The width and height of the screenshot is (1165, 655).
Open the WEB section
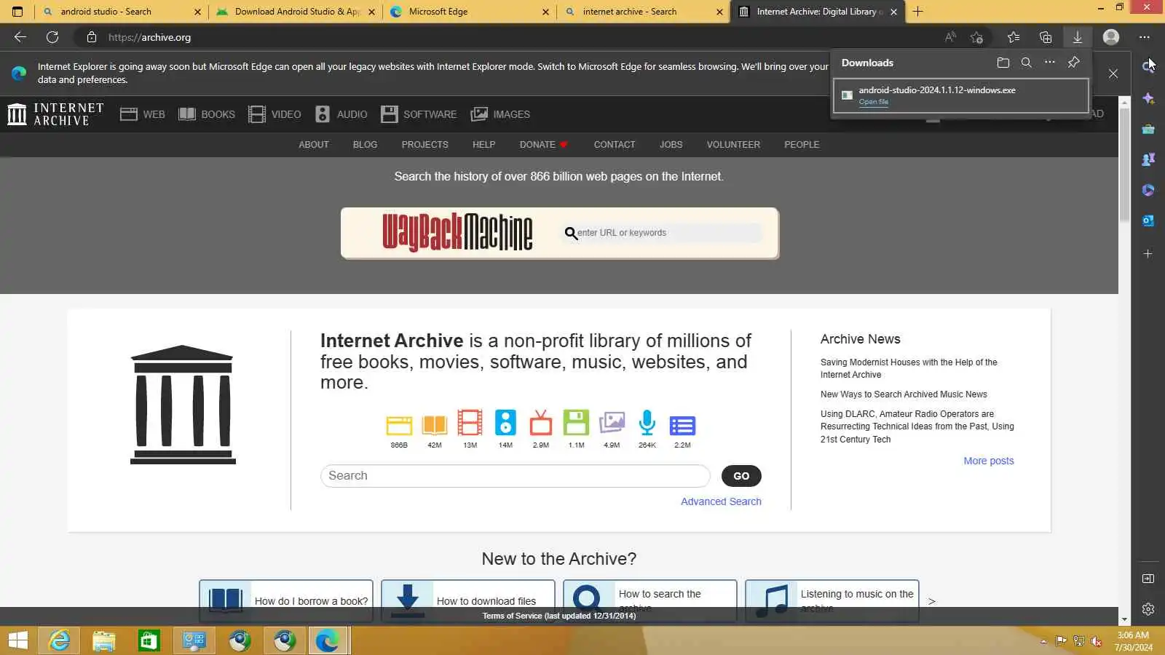click(x=143, y=114)
